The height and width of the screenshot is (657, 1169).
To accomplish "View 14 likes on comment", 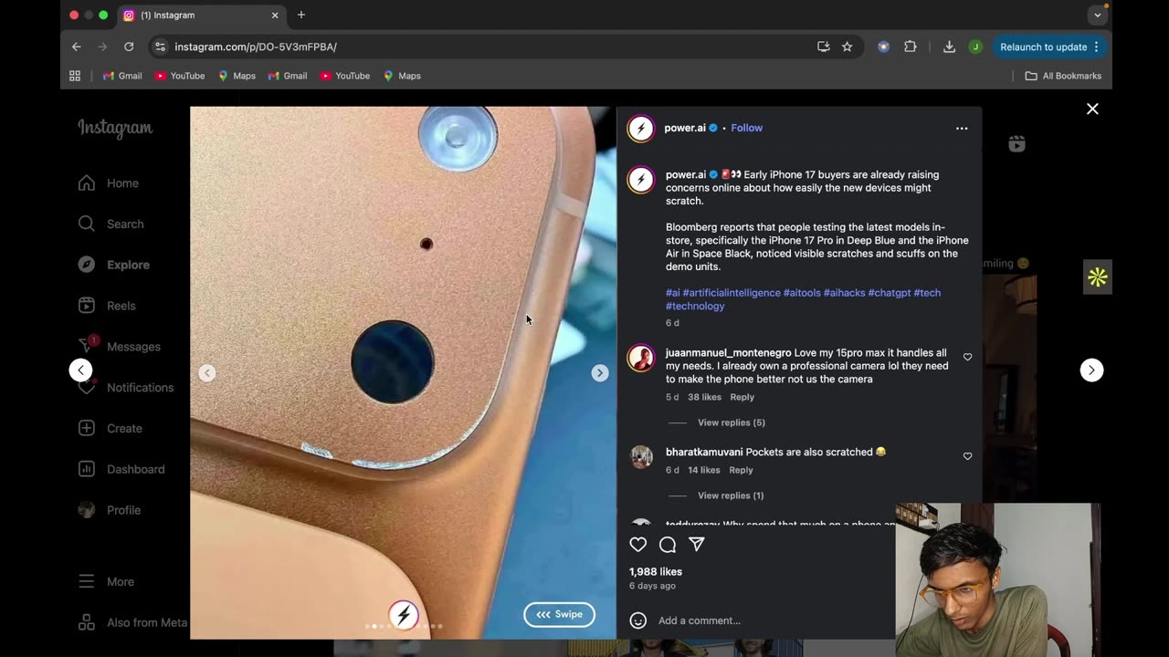I will [x=703, y=470].
